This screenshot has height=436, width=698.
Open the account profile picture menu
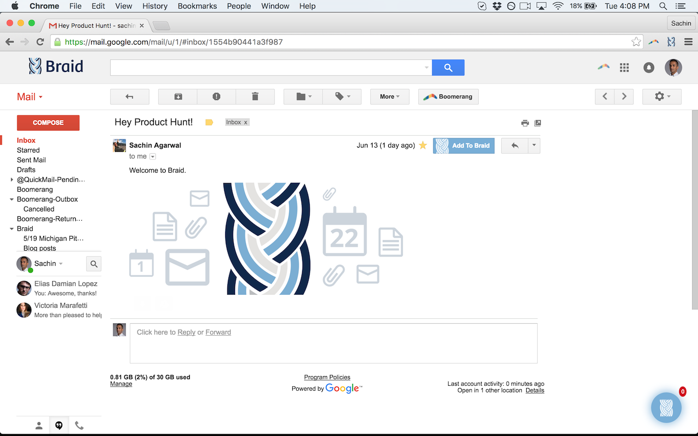(x=673, y=68)
